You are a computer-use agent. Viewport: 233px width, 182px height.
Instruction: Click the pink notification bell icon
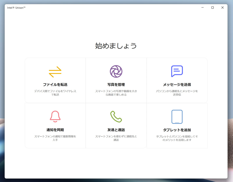[55, 116]
